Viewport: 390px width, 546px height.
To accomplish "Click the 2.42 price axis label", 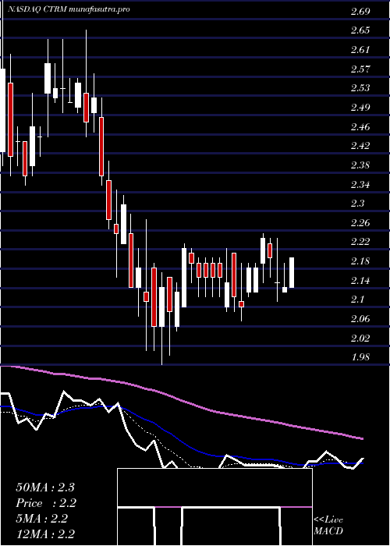I will click(360, 146).
